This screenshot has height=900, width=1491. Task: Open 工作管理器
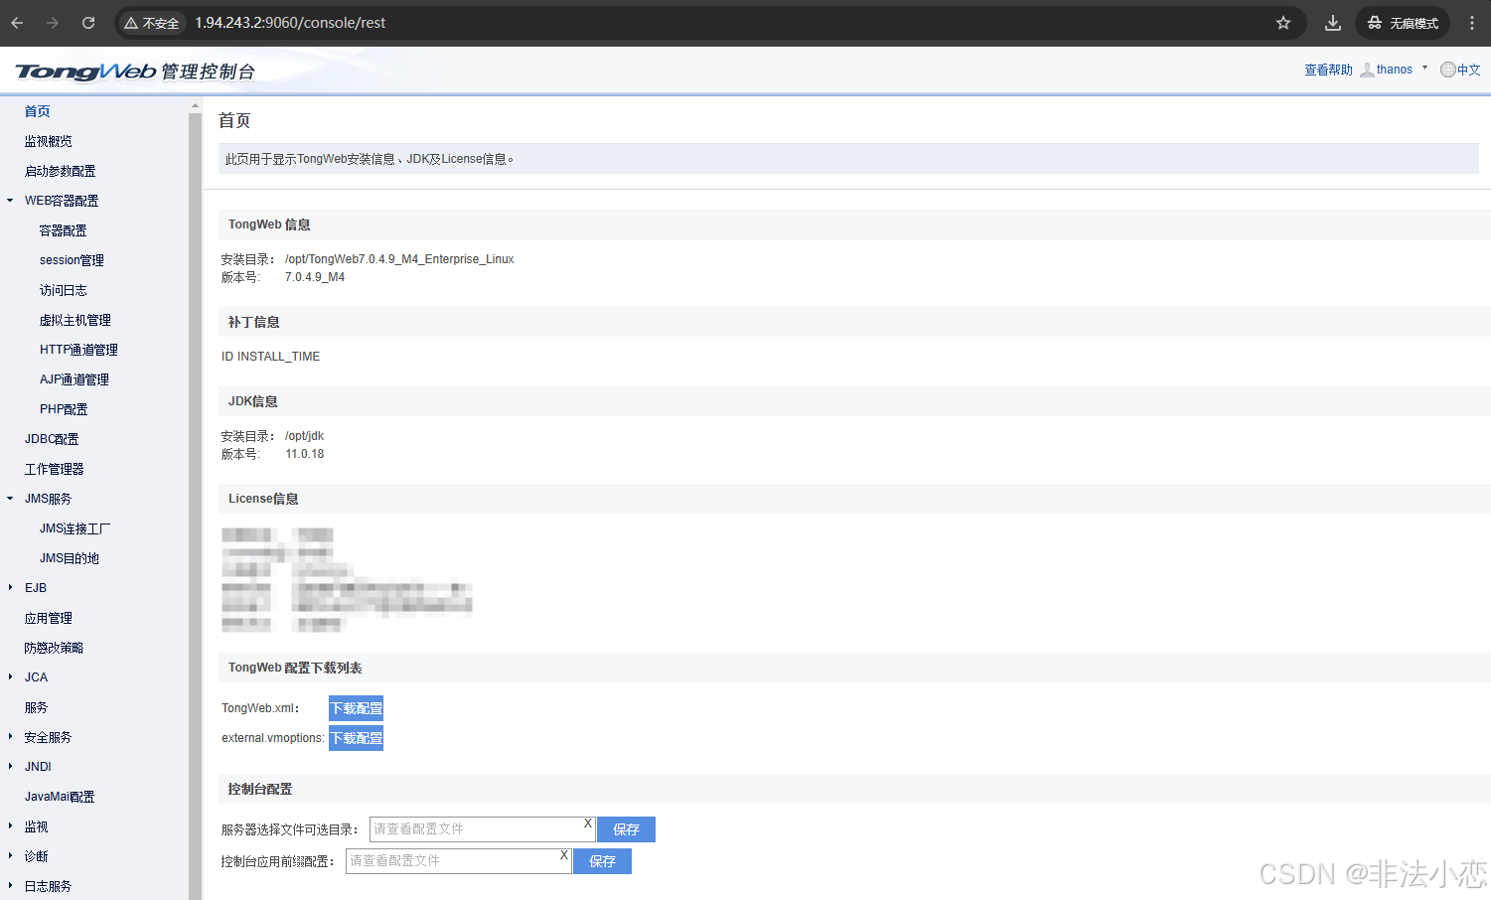coord(55,469)
